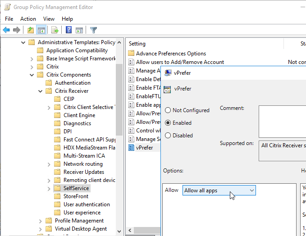This screenshot has height=236, width=306.
Task: Click the Authentication folder icon
Action: (x=49, y=83)
